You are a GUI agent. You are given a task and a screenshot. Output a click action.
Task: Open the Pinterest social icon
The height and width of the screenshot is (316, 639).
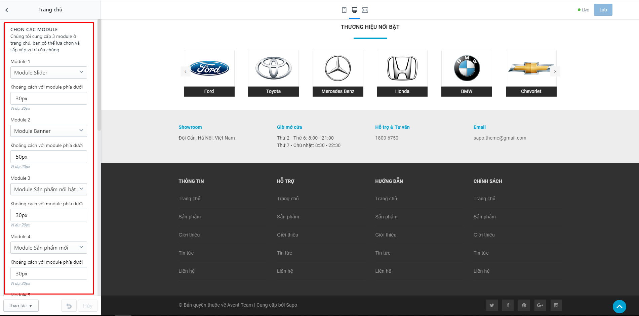pyautogui.click(x=524, y=305)
